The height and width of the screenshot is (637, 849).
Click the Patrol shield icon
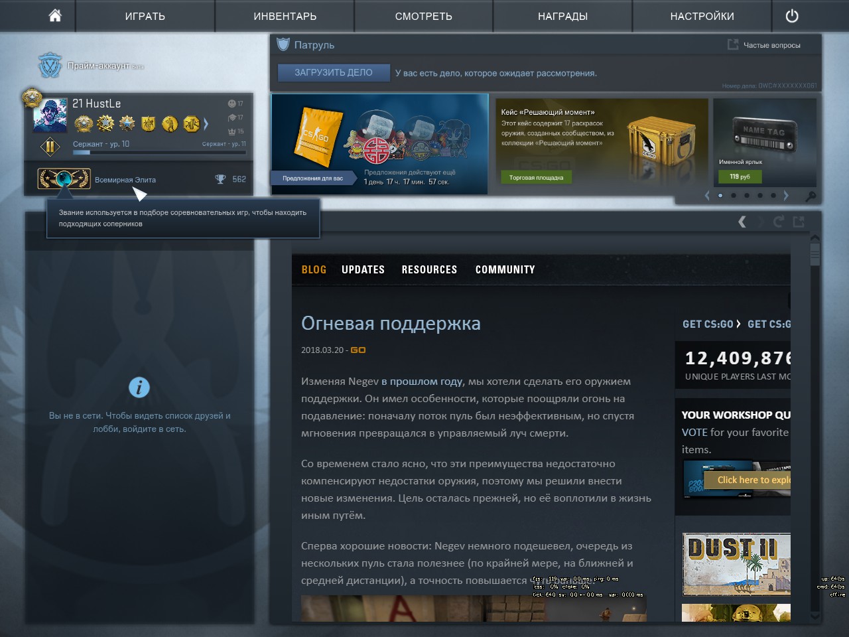click(283, 44)
